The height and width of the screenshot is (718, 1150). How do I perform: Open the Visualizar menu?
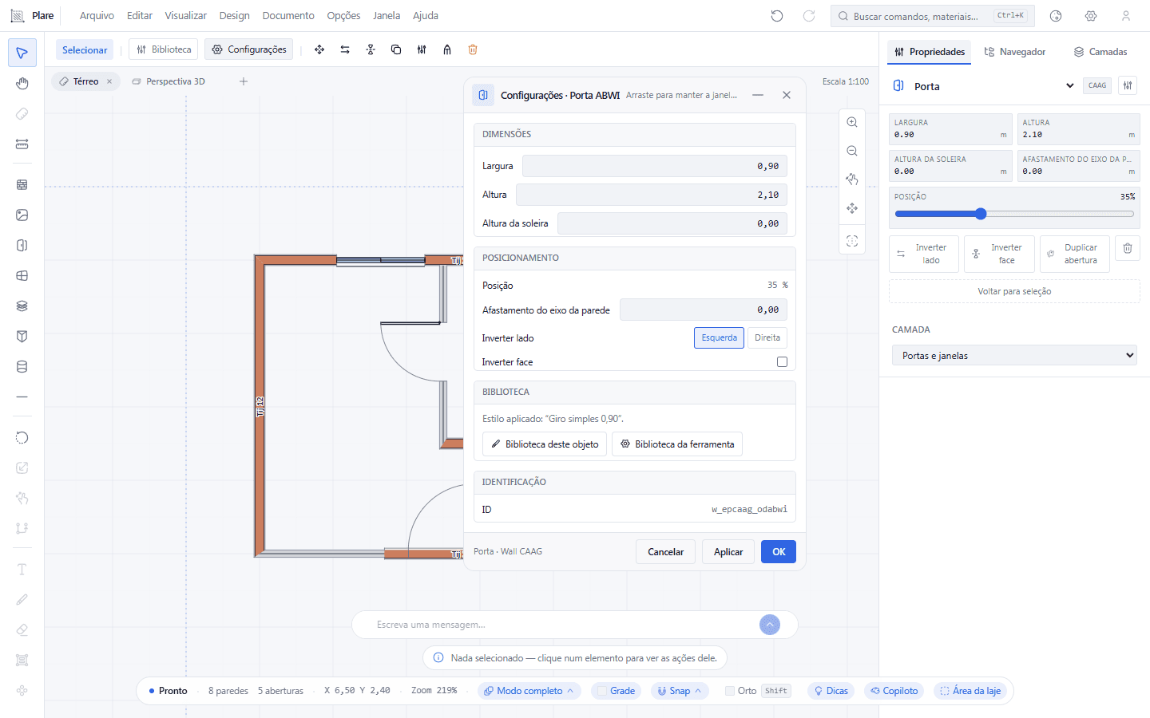[185, 16]
